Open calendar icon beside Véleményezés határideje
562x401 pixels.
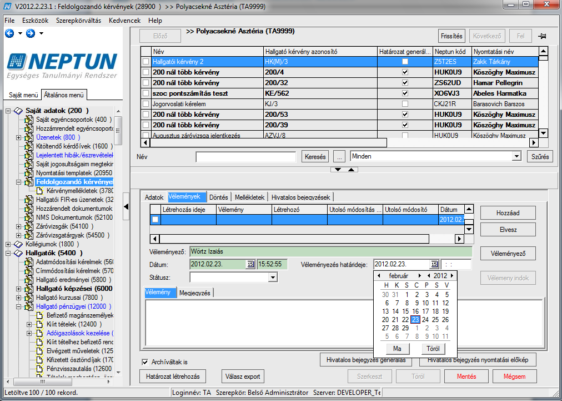tap(434, 264)
